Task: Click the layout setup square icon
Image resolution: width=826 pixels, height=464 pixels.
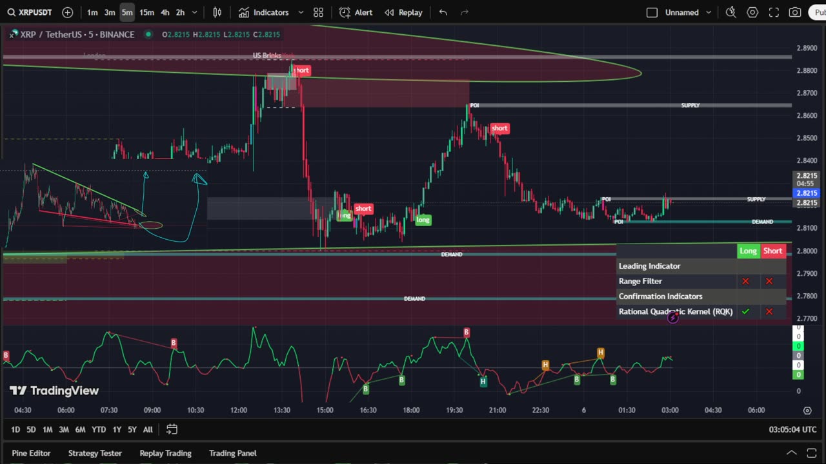Action: click(652, 12)
